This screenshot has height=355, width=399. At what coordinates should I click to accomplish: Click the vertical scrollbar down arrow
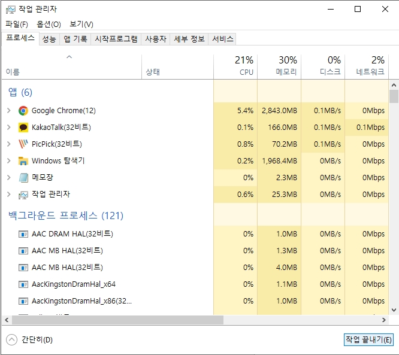394,310
